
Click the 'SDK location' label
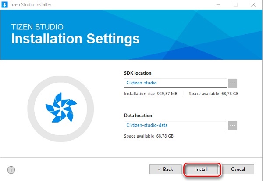[138, 73]
